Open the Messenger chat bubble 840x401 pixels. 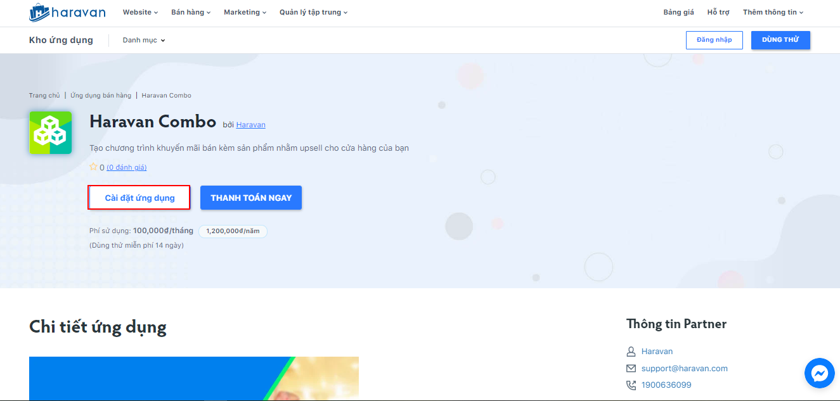point(820,373)
